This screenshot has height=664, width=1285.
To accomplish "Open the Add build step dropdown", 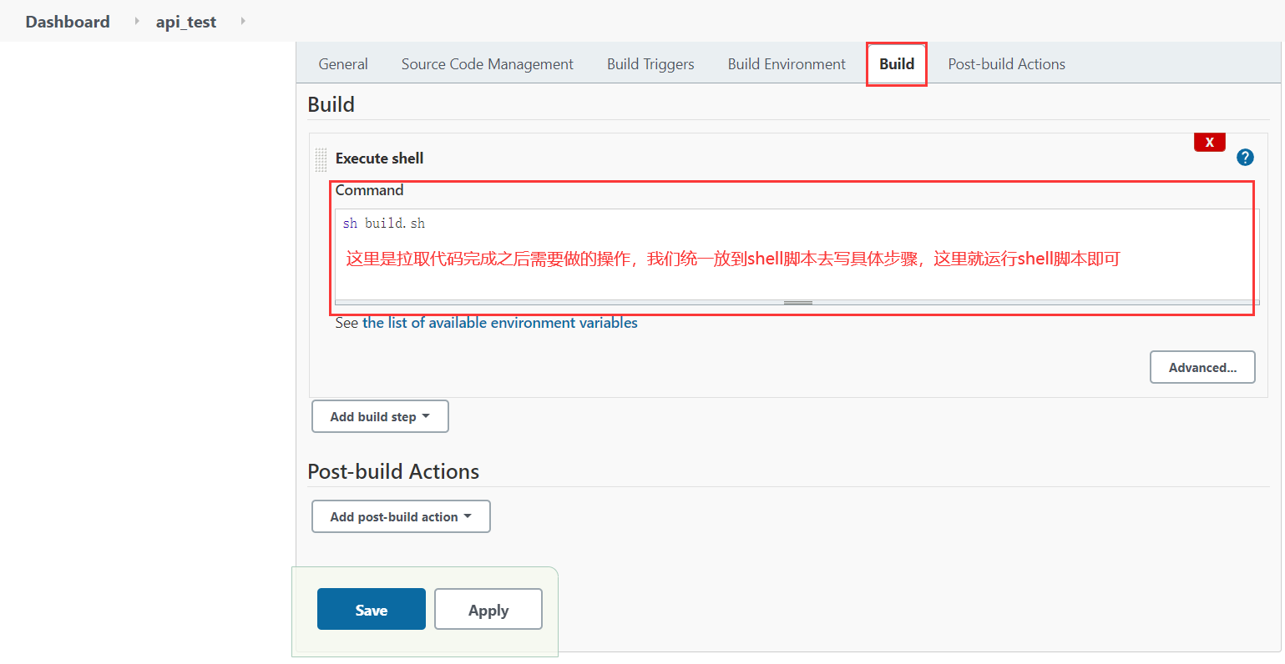I will [380, 416].
